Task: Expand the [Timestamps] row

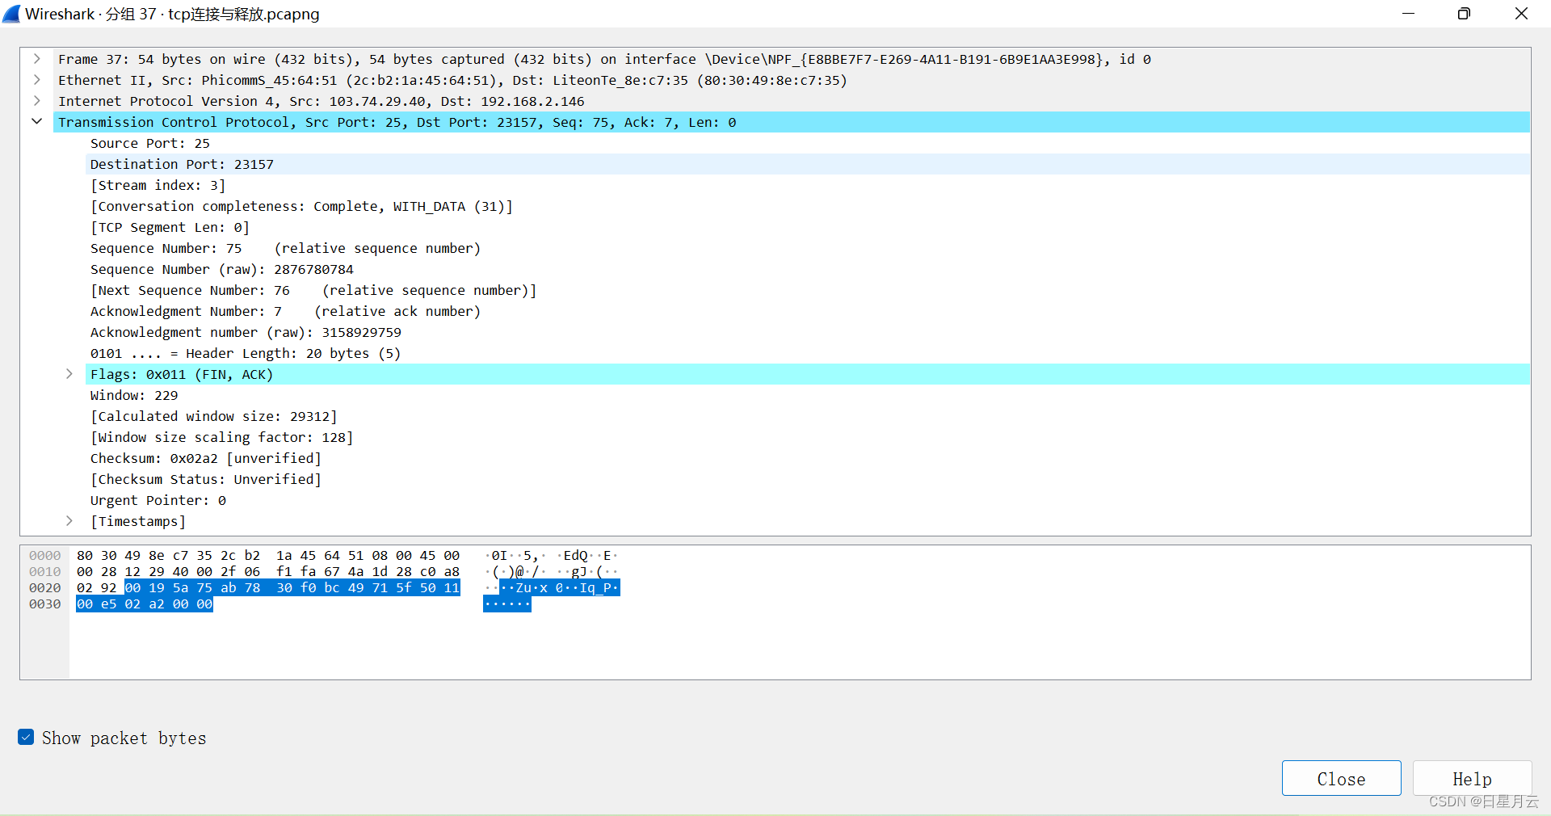Action: click(69, 521)
